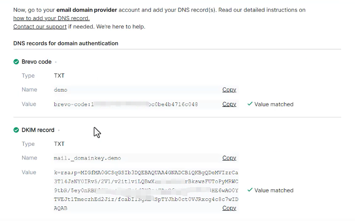Open the Contact our support link
This screenshot has width=355, height=221.
(x=40, y=27)
